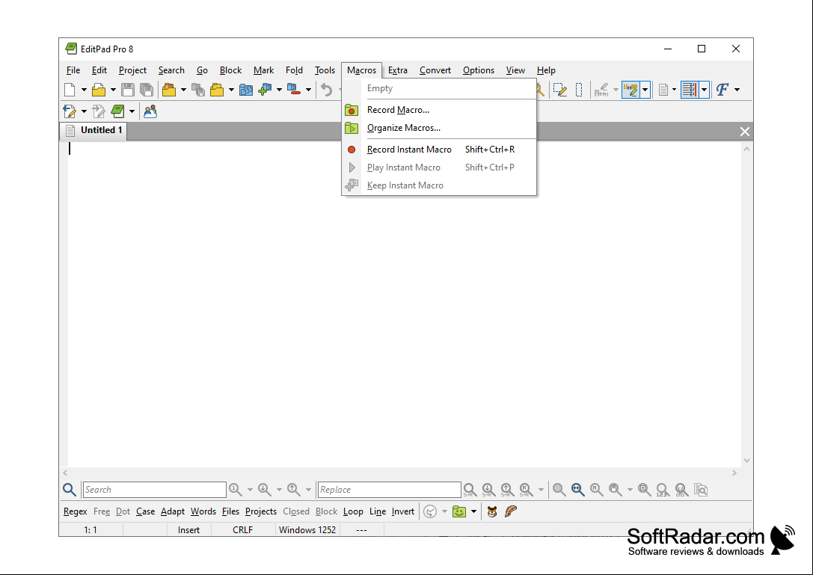Expand the dropdown arrow next to Add to Project

pos(279,90)
